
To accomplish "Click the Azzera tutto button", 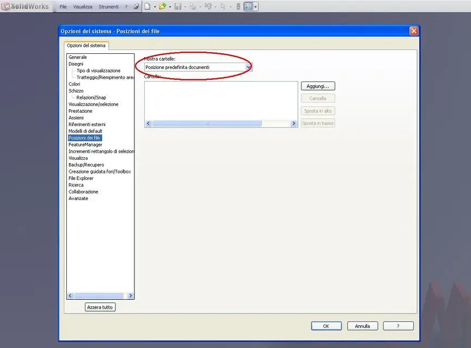I will 100,307.
